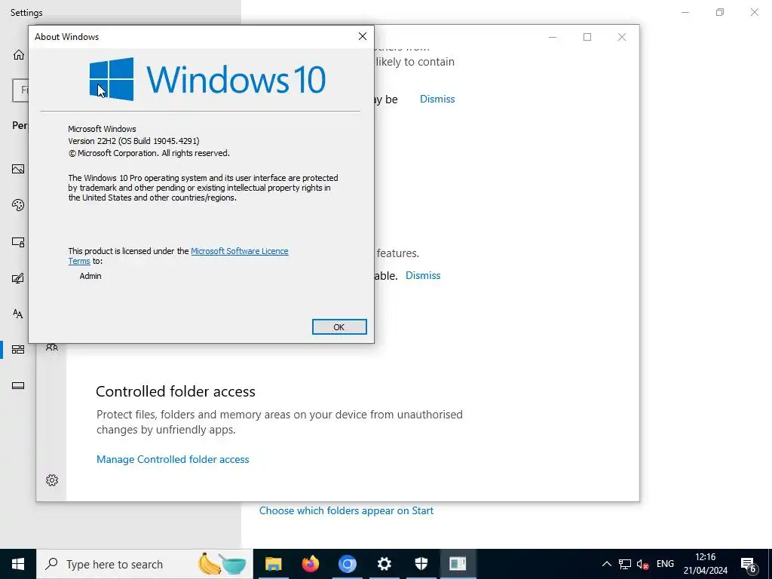Maximise the Windows Security window
772x579 pixels.
click(x=587, y=37)
